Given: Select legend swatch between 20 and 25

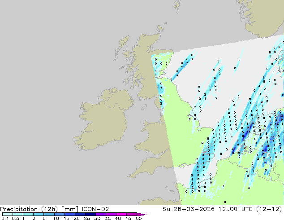Looking at the screenshot, I should pos(80,214).
